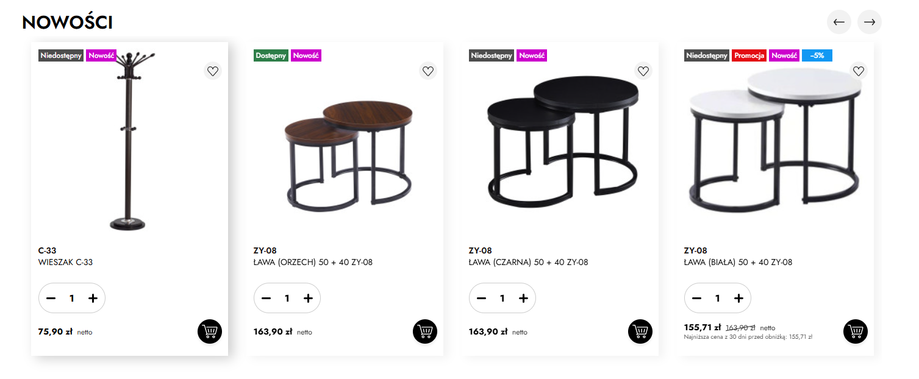The width and height of the screenshot is (919, 379).
Task: Open the coat rack product image
Action: (x=129, y=140)
